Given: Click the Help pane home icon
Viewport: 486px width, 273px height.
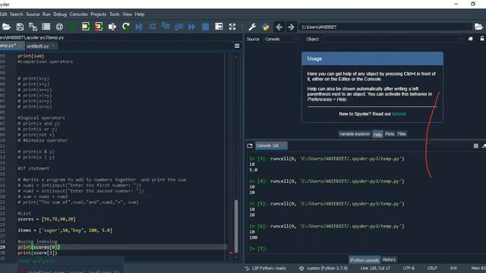Looking at the screenshot, I should point(471,39).
